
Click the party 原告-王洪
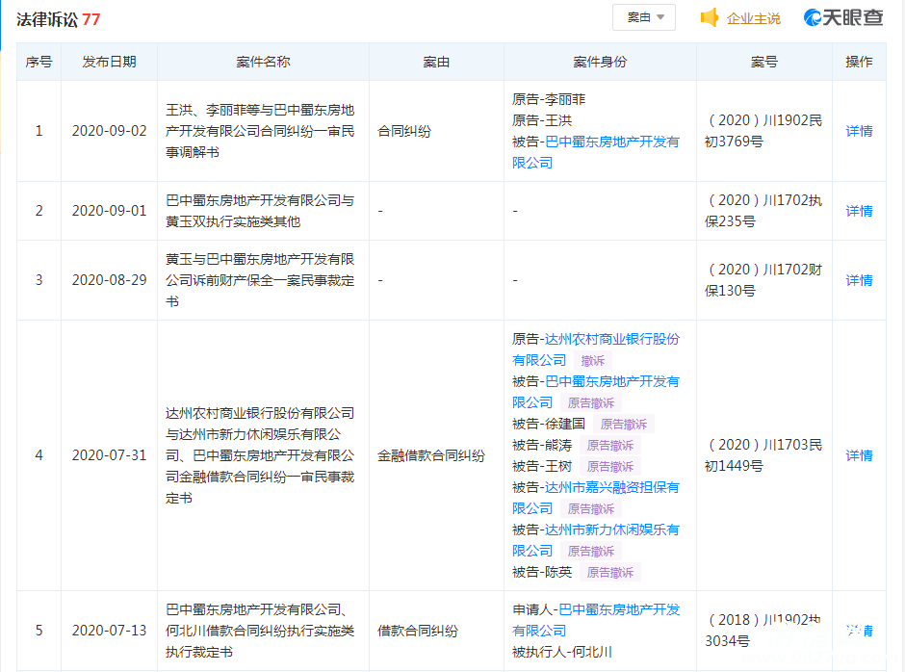click(x=542, y=120)
